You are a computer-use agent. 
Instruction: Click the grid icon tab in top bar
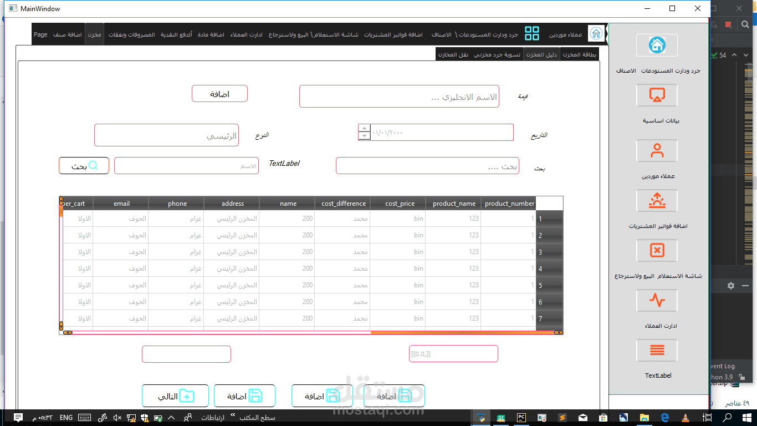tap(532, 33)
